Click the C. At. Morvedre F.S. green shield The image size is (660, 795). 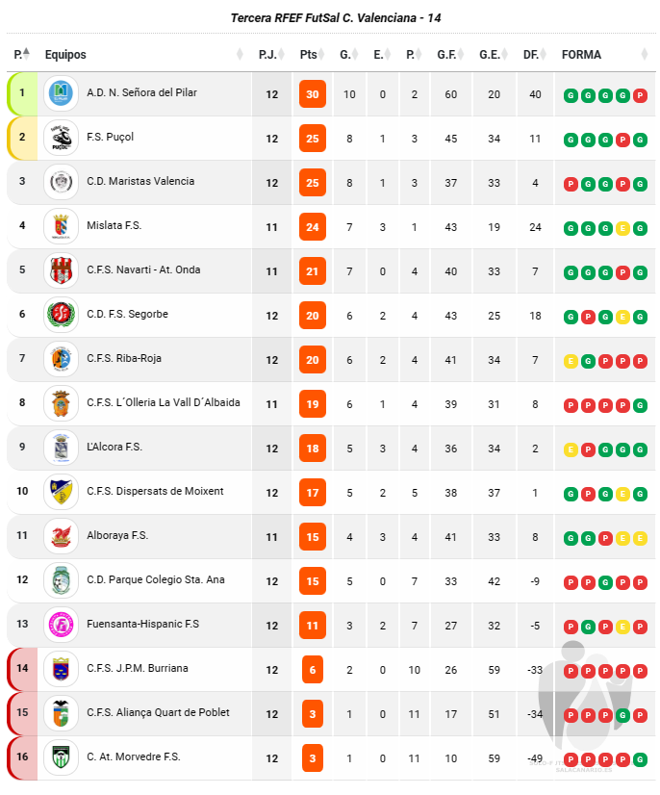click(x=61, y=757)
